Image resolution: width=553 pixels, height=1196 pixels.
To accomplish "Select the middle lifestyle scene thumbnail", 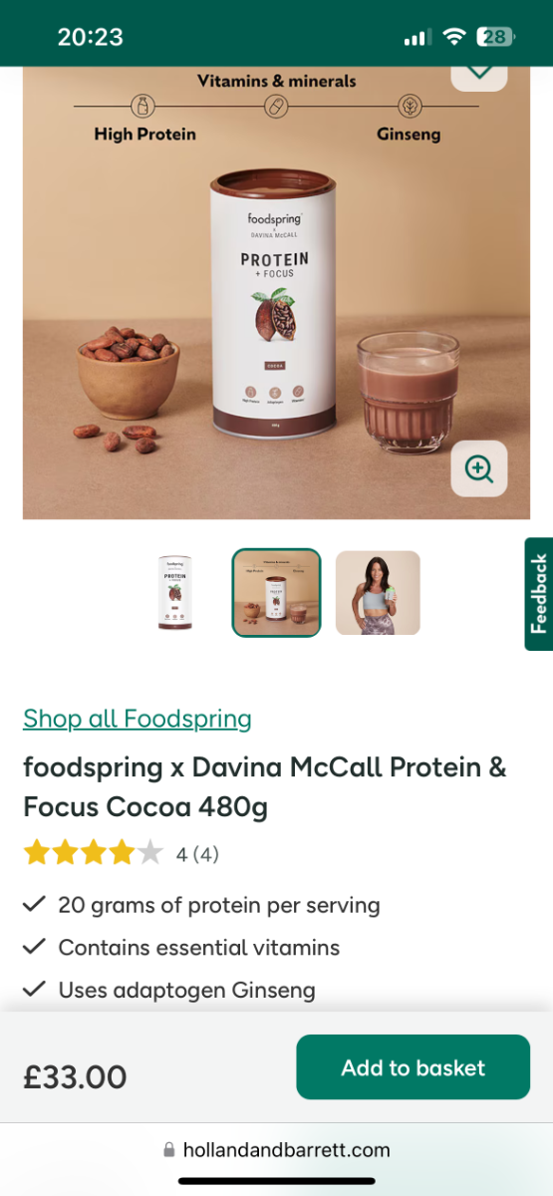I will 276,593.
